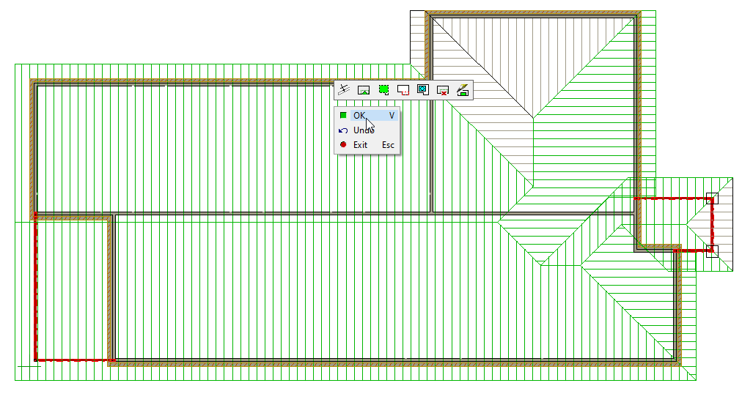Select Exit in the context menu
This screenshot has height=394, width=742.
tap(360, 145)
